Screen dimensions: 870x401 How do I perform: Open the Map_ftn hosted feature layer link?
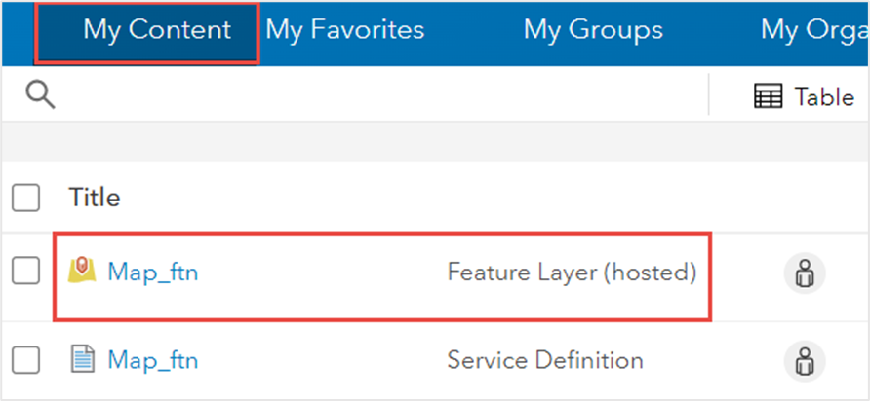pos(153,273)
